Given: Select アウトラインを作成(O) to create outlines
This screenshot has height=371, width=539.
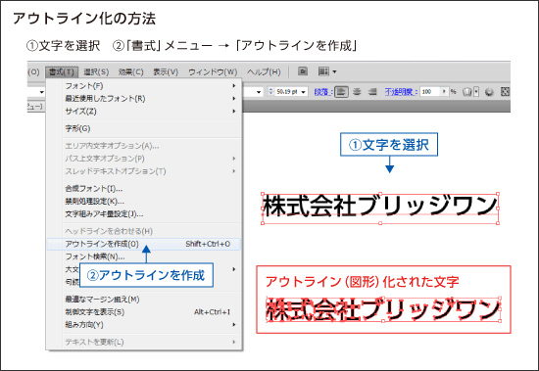Looking at the screenshot, I should (x=144, y=244).
